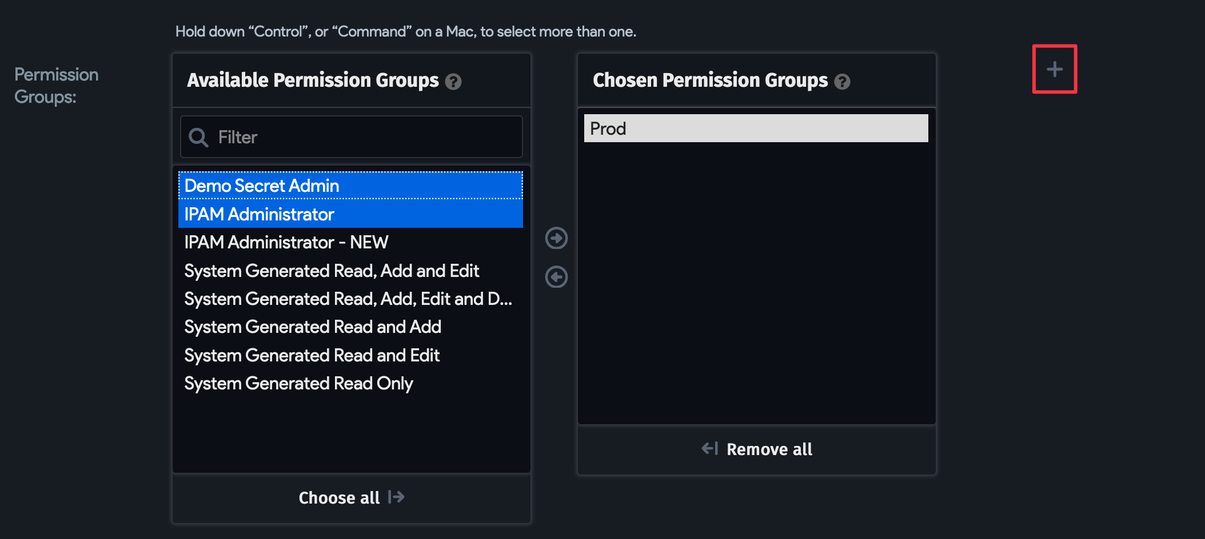1205x539 pixels.
Task: Click the plus icon to add permission group
Action: 1054,69
